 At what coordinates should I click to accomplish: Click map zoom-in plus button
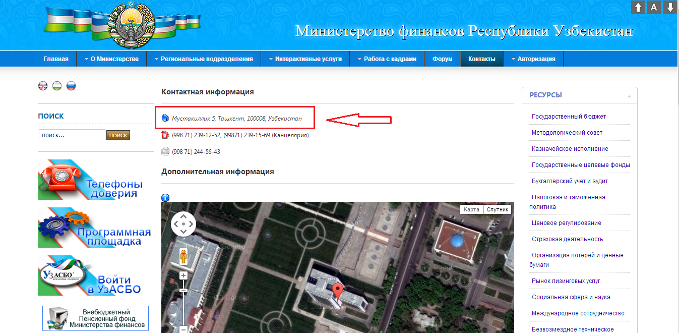click(x=183, y=275)
